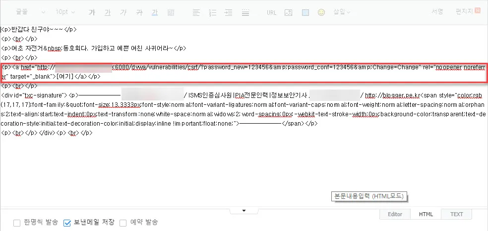Switch to the TEXT tab
The image size is (488, 231).
point(456,214)
